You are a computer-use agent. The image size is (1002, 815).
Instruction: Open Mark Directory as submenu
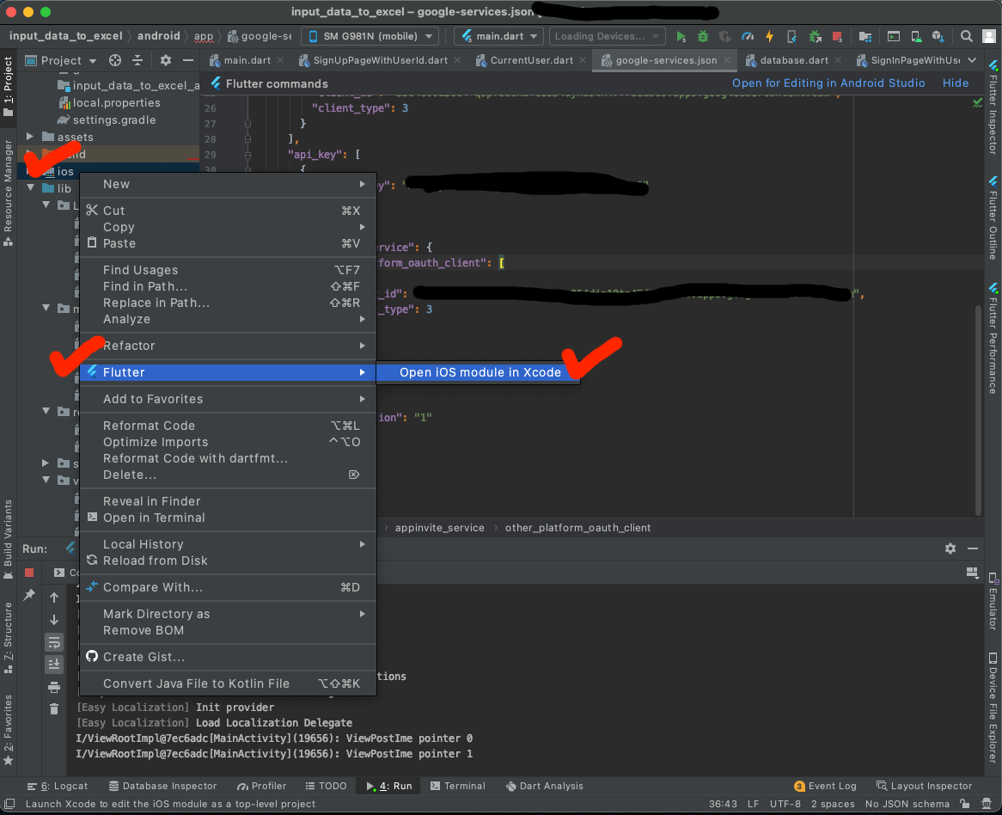click(x=228, y=614)
